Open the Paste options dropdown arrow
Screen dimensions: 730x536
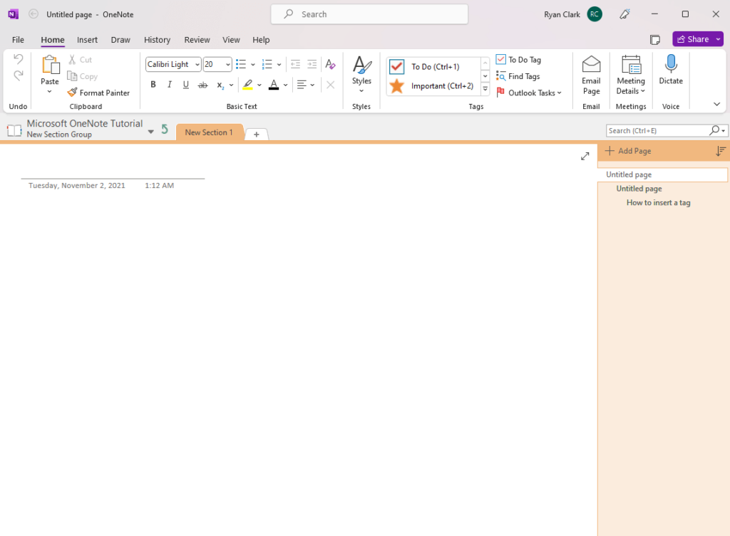coord(49,92)
